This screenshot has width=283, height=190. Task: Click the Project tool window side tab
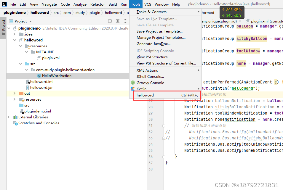pos(3,28)
